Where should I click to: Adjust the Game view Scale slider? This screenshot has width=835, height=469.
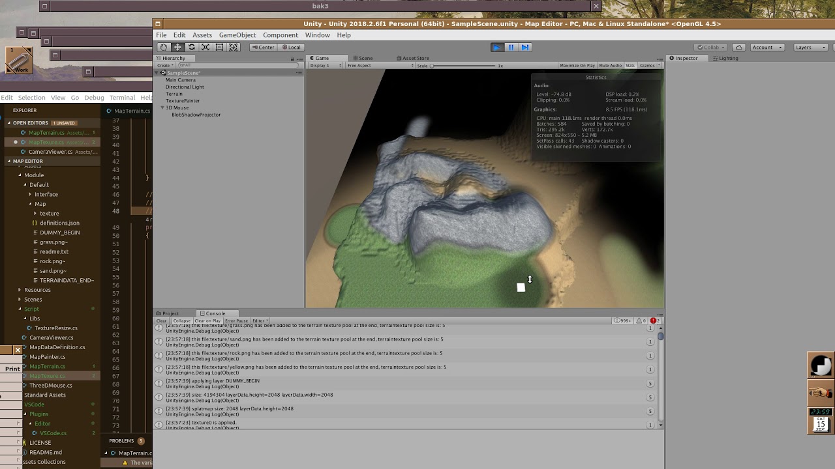click(x=464, y=65)
